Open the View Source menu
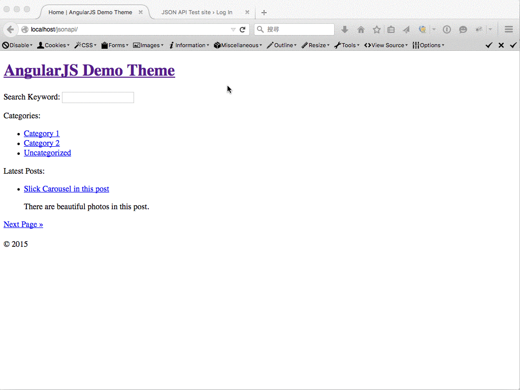520x390 pixels. point(386,45)
